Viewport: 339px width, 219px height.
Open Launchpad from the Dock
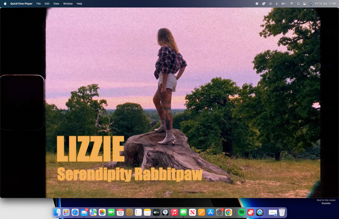pos(66,213)
